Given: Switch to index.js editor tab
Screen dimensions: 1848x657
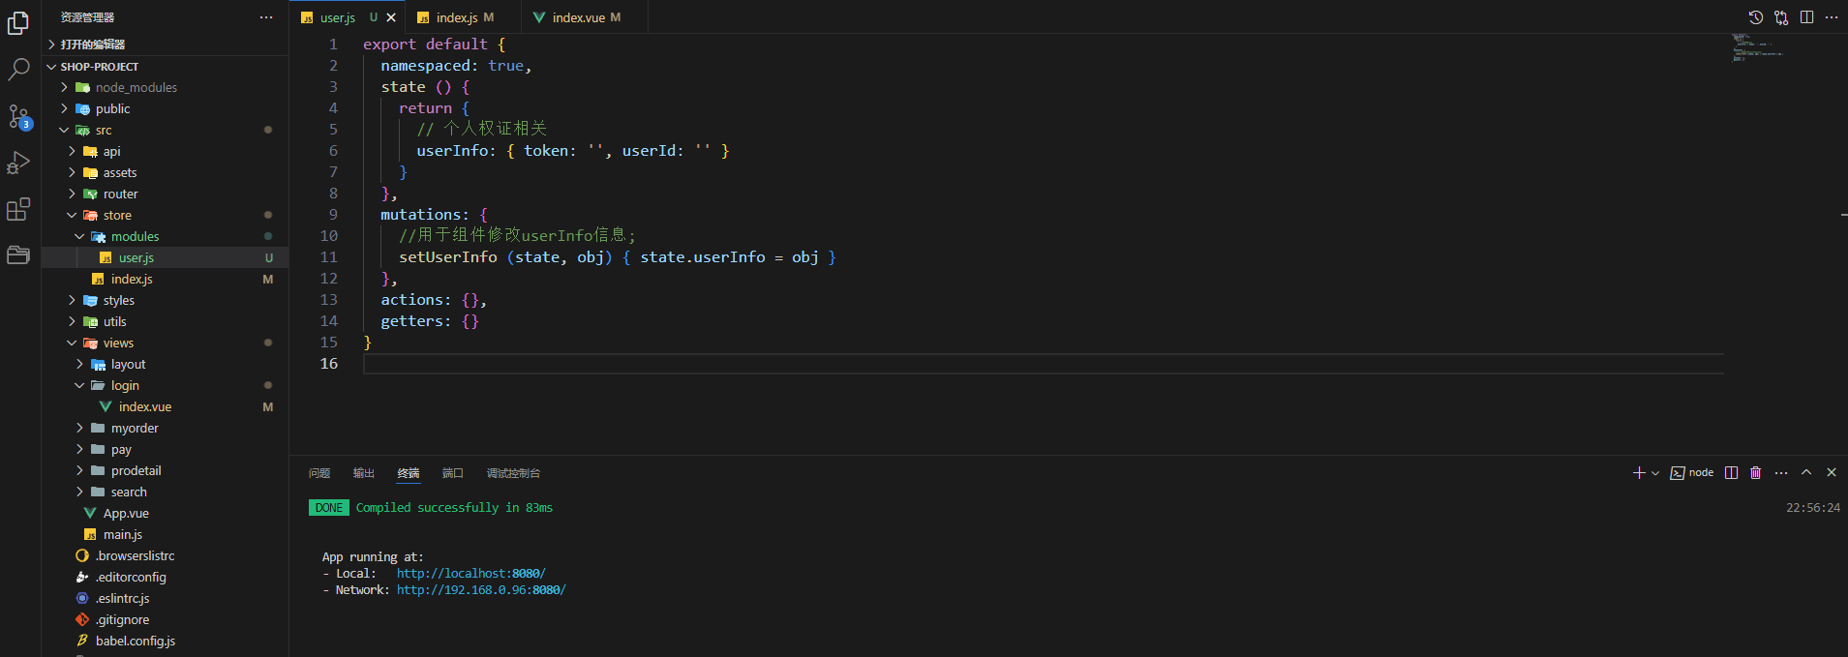Looking at the screenshot, I should coord(463,17).
